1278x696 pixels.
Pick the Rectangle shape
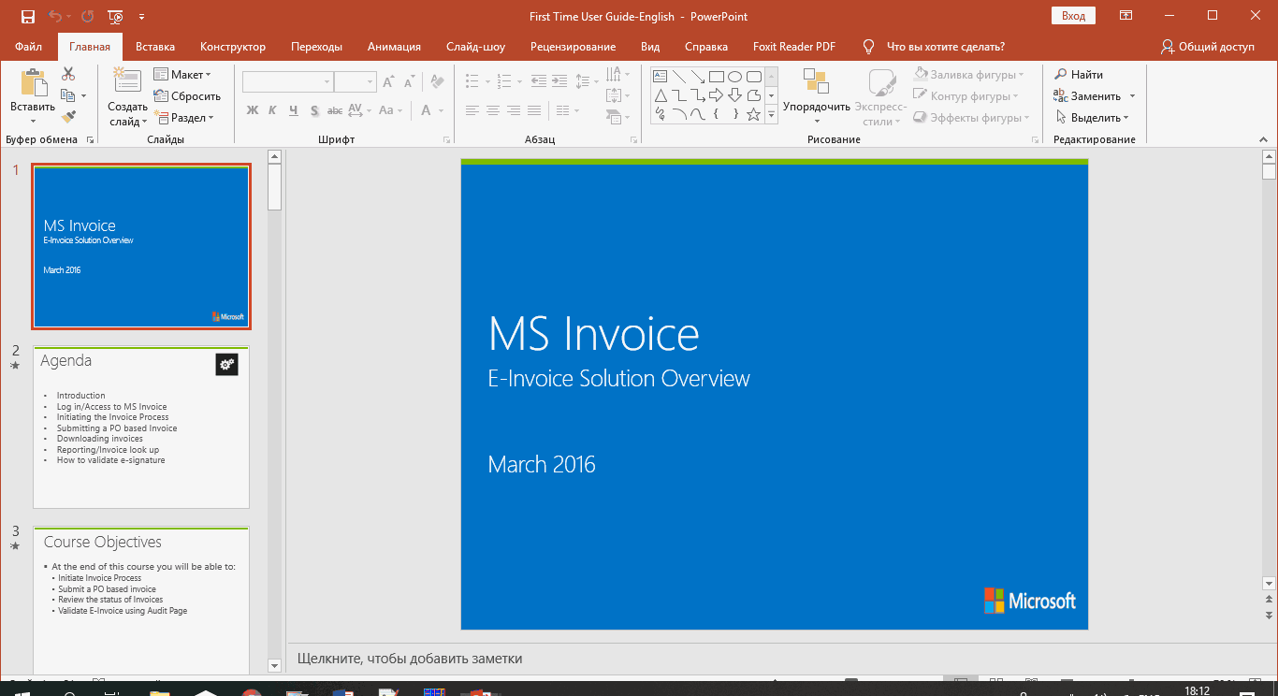716,76
